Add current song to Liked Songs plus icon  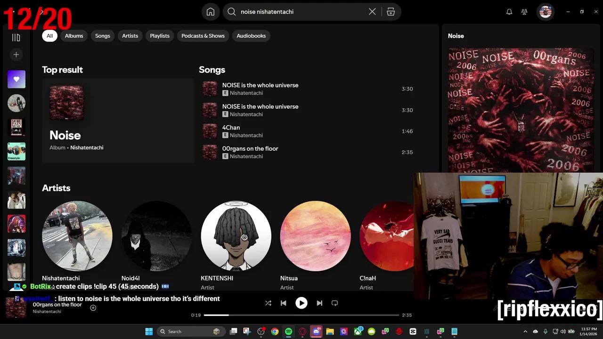coord(93,308)
